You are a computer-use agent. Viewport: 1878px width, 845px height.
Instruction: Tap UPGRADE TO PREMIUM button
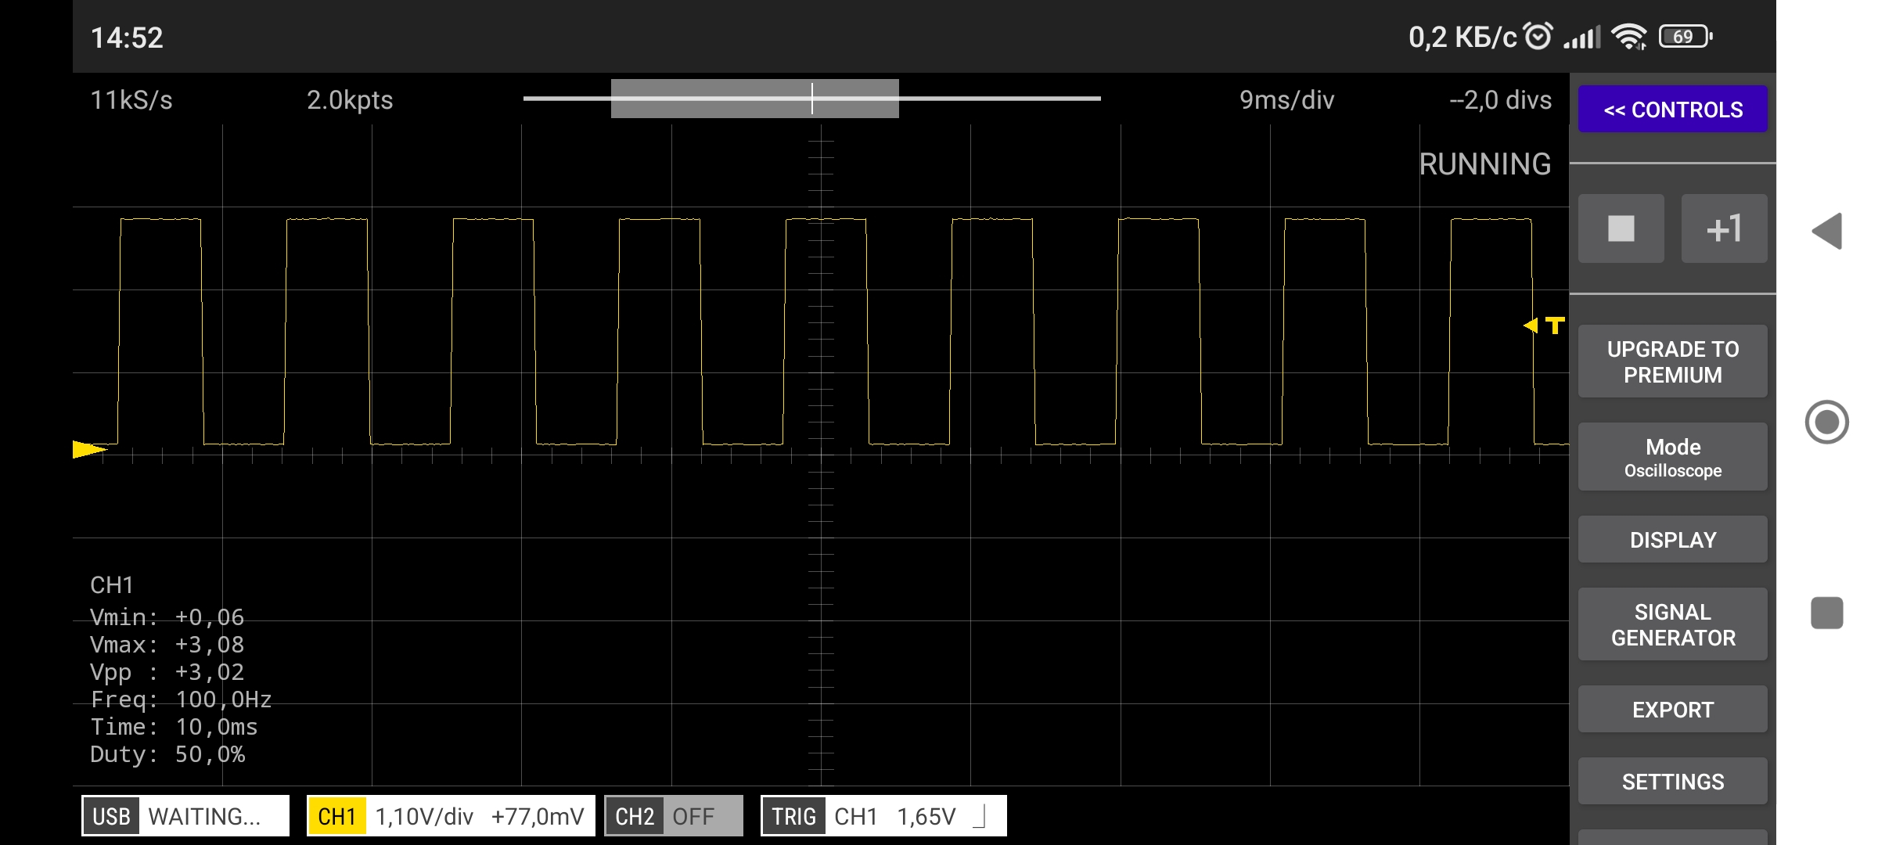click(x=1672, y=361)
